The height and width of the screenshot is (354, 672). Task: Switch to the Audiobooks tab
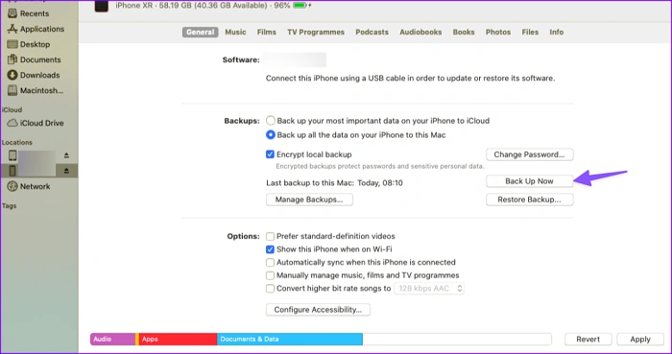(x=420, y=32)
